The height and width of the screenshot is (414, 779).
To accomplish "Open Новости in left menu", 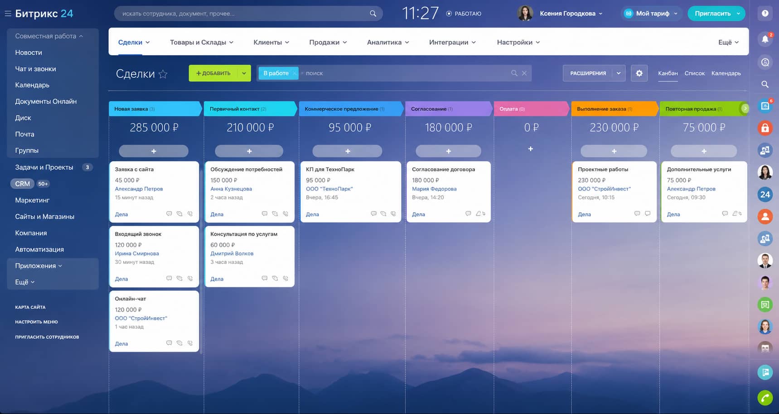I will click(29, 52).
